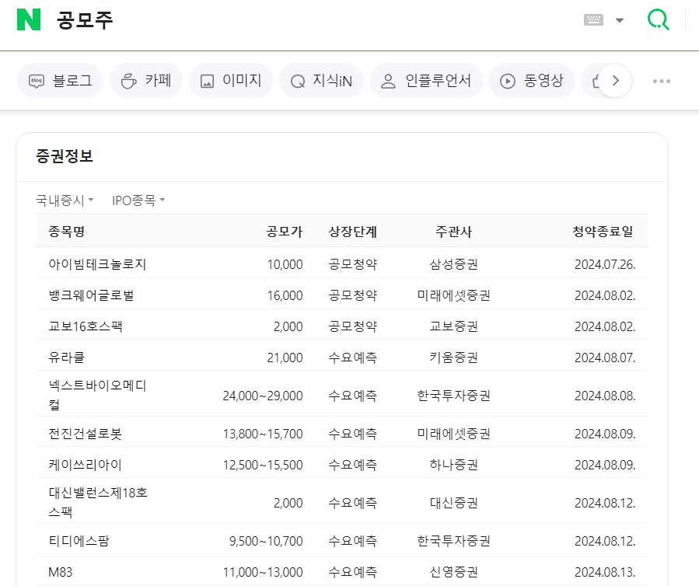
Task: Click 신영증권 underwriter cell
Action: pos(453,572)
